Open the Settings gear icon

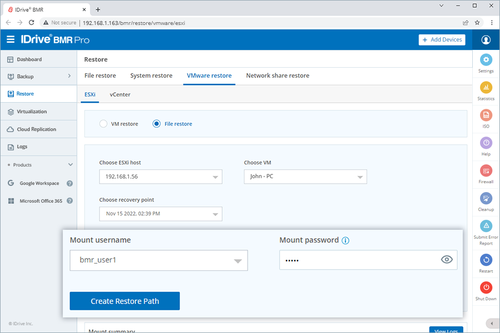(486, 60)
